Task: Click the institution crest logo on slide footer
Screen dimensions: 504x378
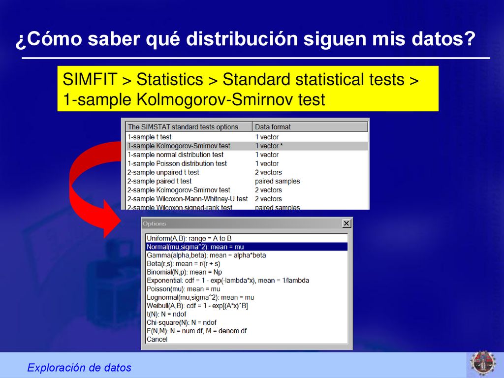Action: pyautogui.click(x=483, y=363)
